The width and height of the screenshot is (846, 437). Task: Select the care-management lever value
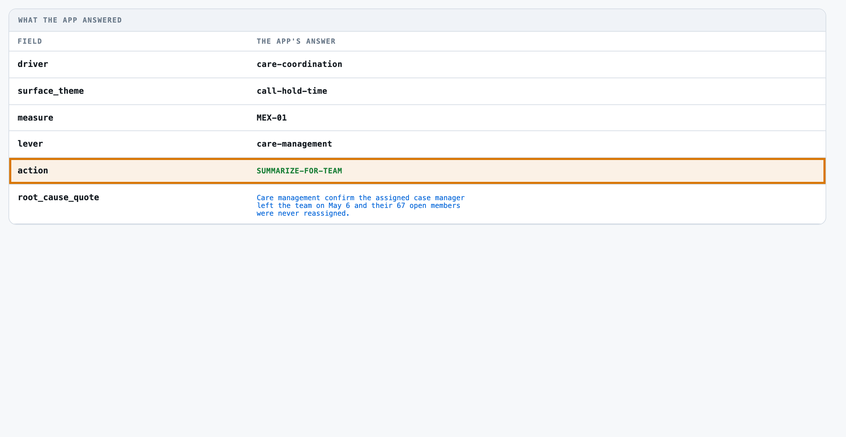click(x=294, y=144)
